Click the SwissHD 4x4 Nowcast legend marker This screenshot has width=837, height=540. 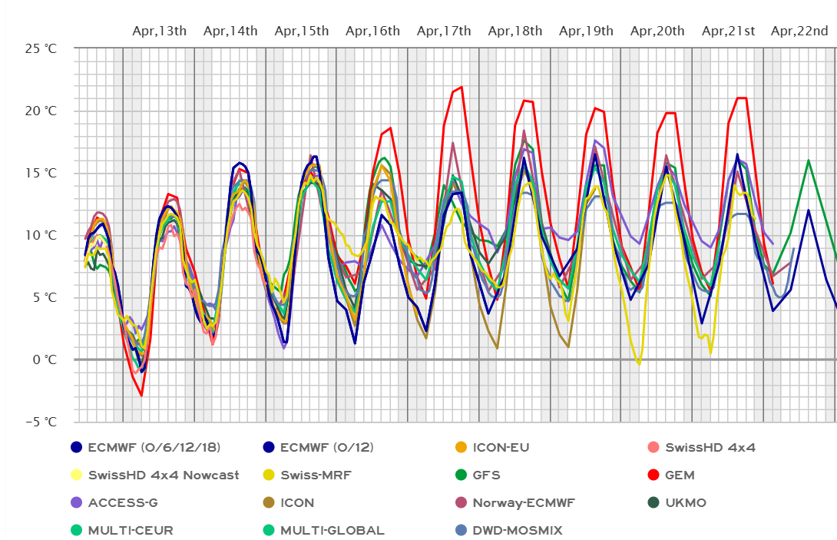[x=76, y=475]
